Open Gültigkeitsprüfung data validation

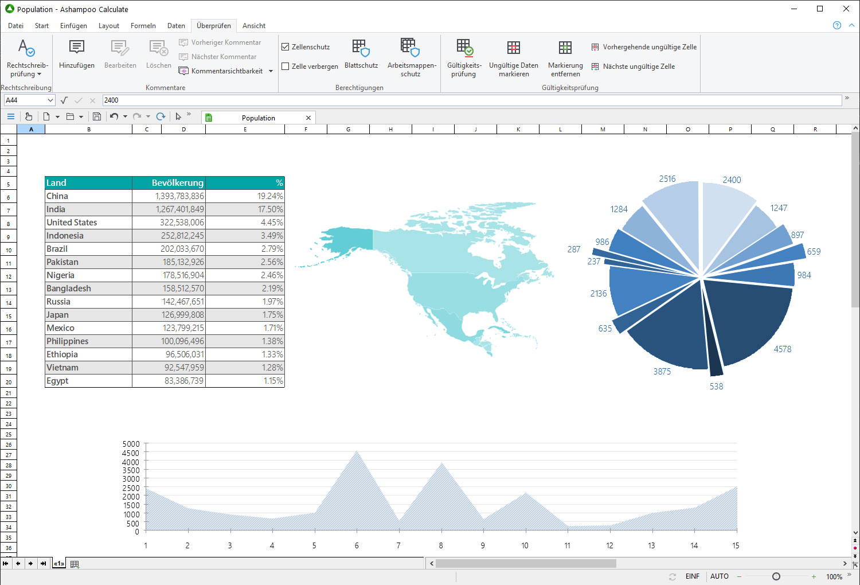pos(464,48)
